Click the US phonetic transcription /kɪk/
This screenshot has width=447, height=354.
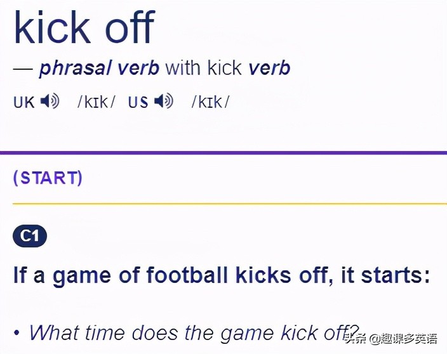(210, 102)
